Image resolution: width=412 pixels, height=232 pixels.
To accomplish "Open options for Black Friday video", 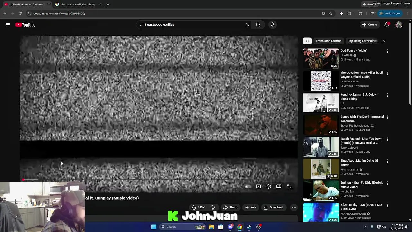I will [x=388, y=95].
